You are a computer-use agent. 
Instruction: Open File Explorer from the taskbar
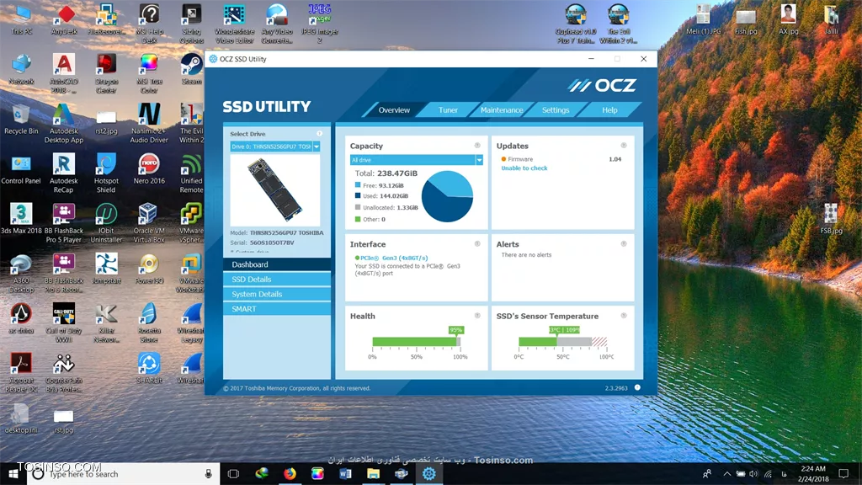click(373, 473)
